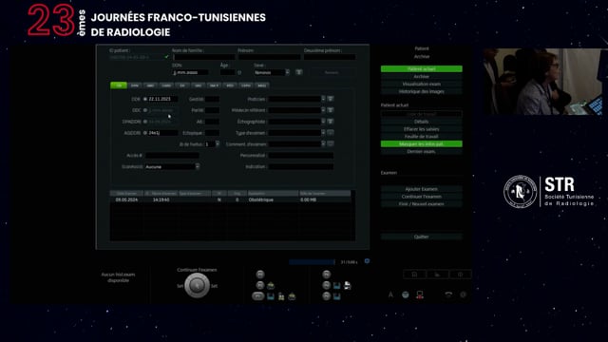Viewport: 608px width, 342px height.
Task: Click the list icon beside Médecin référent field
Action: pos(331,110)
